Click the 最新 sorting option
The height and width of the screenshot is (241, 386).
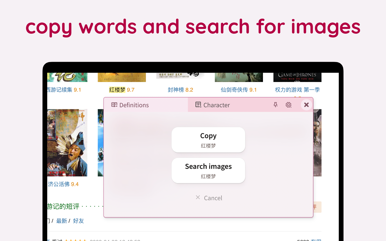(62, 221)
